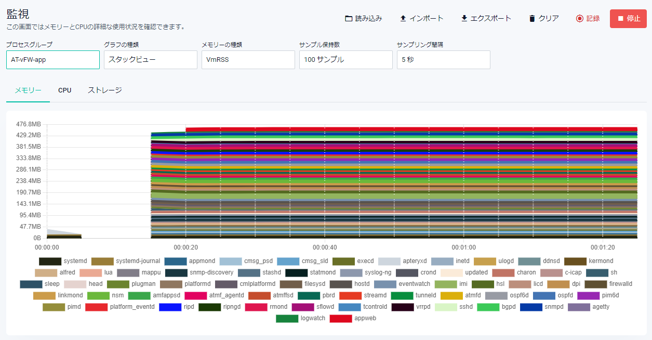Click the red 記録 record icon
This screenshot has width=652, height=340.
(580, 19)
